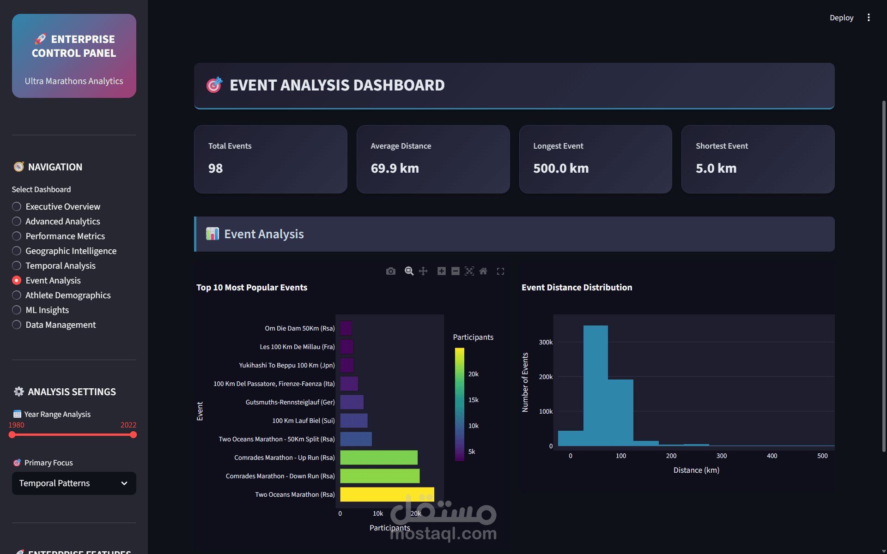Click the year range slider's 2022 handle

(x=134, y=434)
